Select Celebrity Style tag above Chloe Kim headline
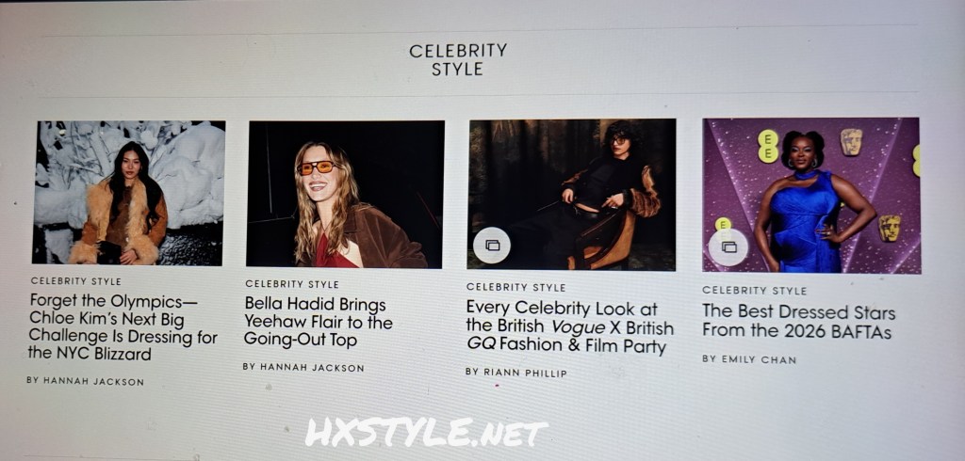The height and width of the screenshot is (461, 965). (x=75, y=281)
